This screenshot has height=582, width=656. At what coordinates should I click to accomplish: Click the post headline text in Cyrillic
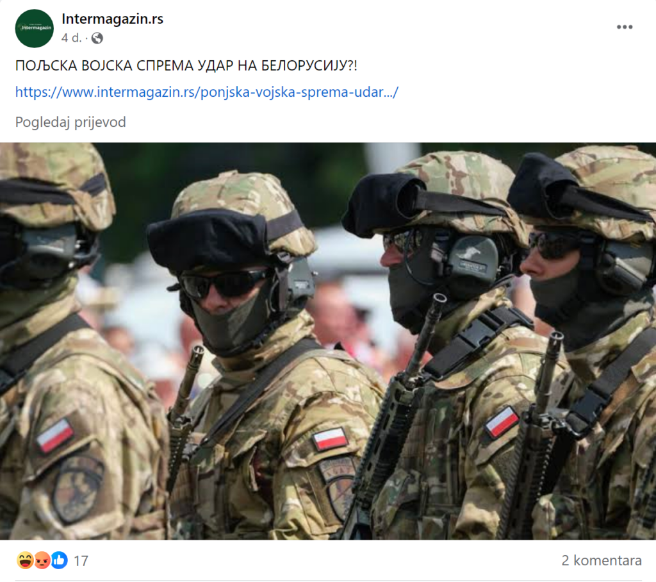tap(186, 66)
